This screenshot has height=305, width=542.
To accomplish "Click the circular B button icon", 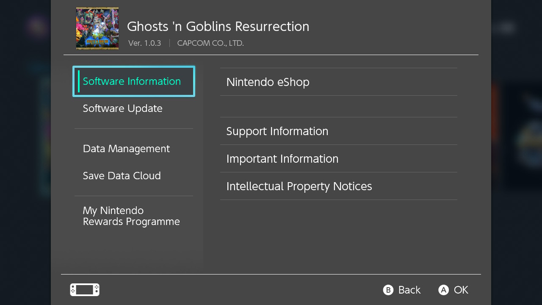I will pyautogui.click(x=388, y=290).
